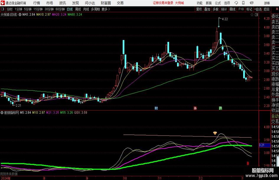The height and width of the screenshot is (180, 279).
Task: Open the mobile phone icon
Action: (243, 3)
